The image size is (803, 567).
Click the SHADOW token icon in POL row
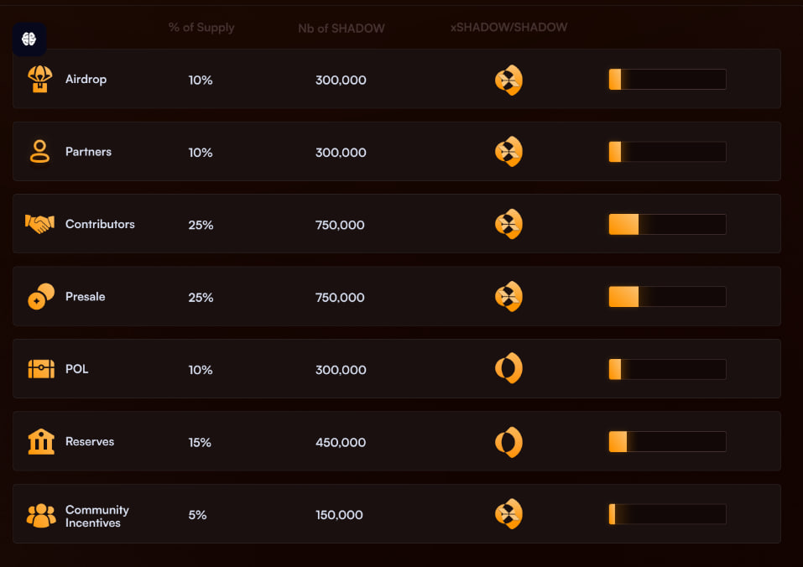pyautogui.click(x=508, y=369)
